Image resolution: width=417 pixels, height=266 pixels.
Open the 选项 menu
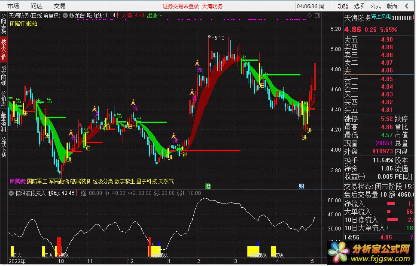359,6
